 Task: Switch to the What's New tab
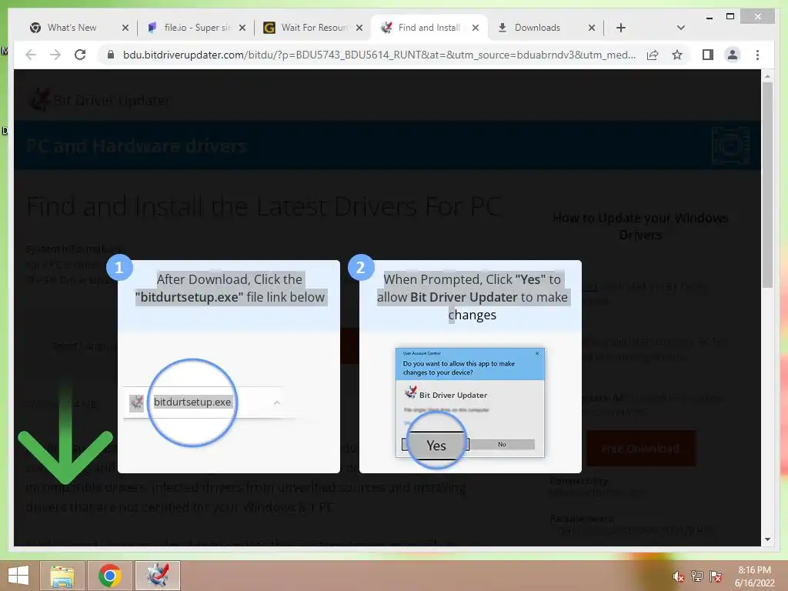coord(72,28)
